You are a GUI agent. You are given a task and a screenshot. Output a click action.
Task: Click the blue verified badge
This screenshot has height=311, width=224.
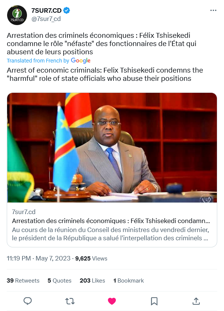click(67, 10)
